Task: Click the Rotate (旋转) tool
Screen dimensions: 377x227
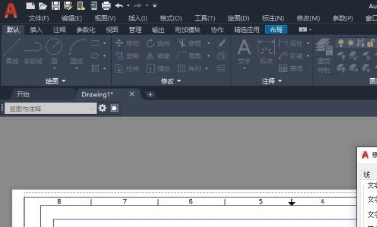Action: [159, 44]
